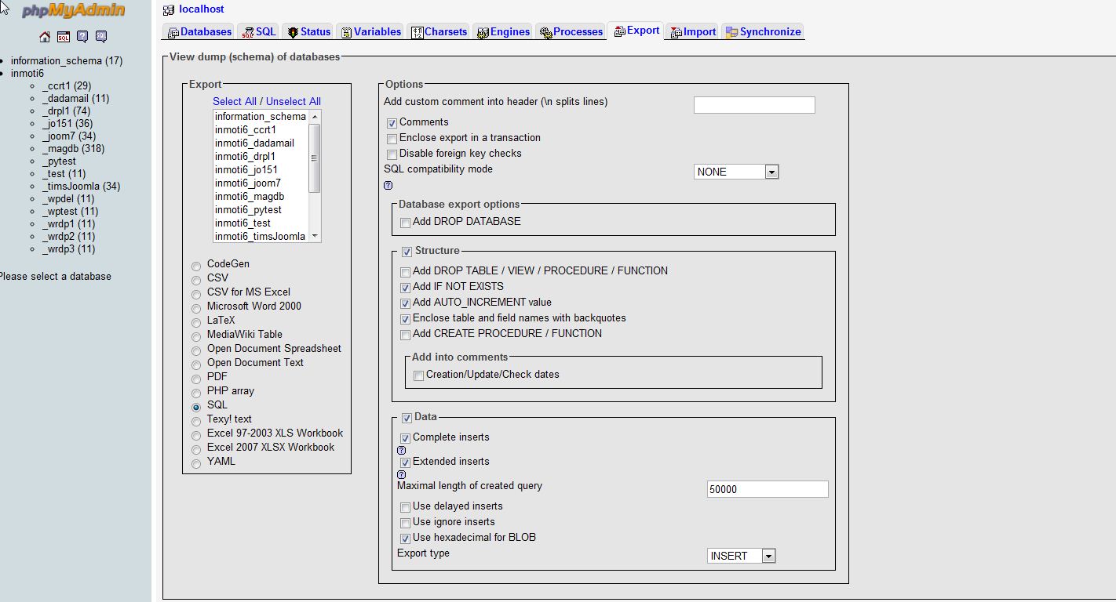Click the server icon beside localhost

click(169, 9)
